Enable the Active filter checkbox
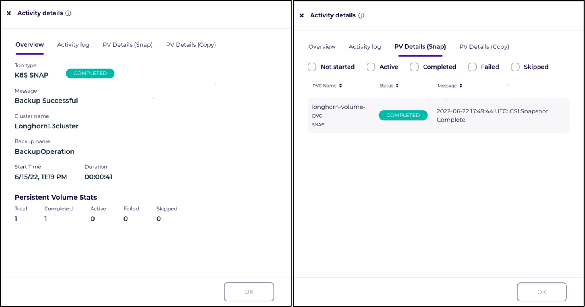The image size is (585, 307). (371, 67)
